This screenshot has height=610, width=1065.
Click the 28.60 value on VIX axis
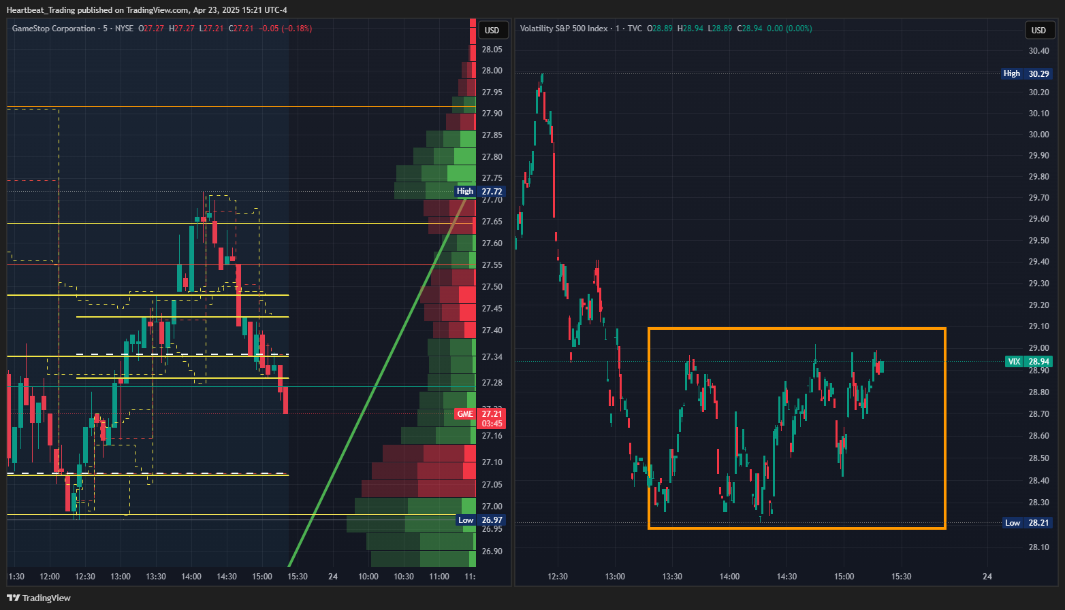[x=1038, y=436]
